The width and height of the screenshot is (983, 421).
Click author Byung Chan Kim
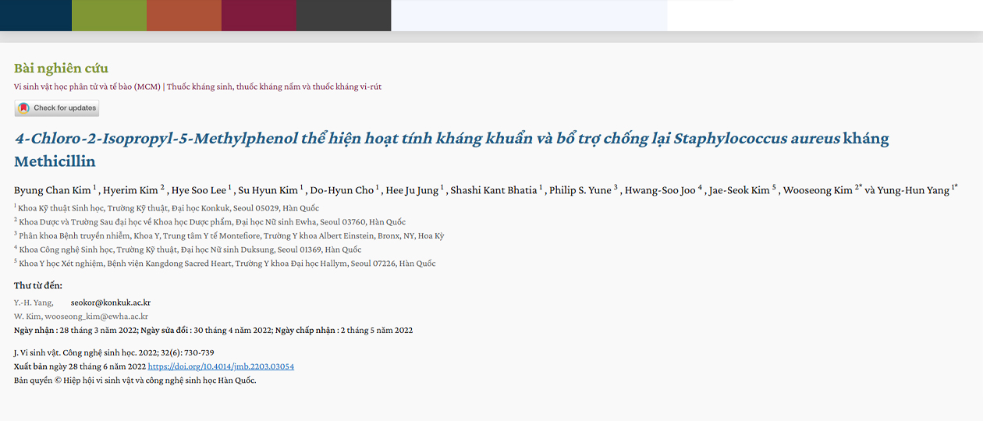coord(52,190)
